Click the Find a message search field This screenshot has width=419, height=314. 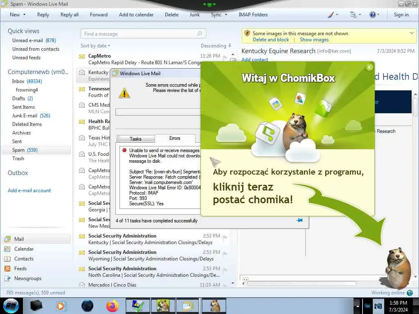click(143, 34)
